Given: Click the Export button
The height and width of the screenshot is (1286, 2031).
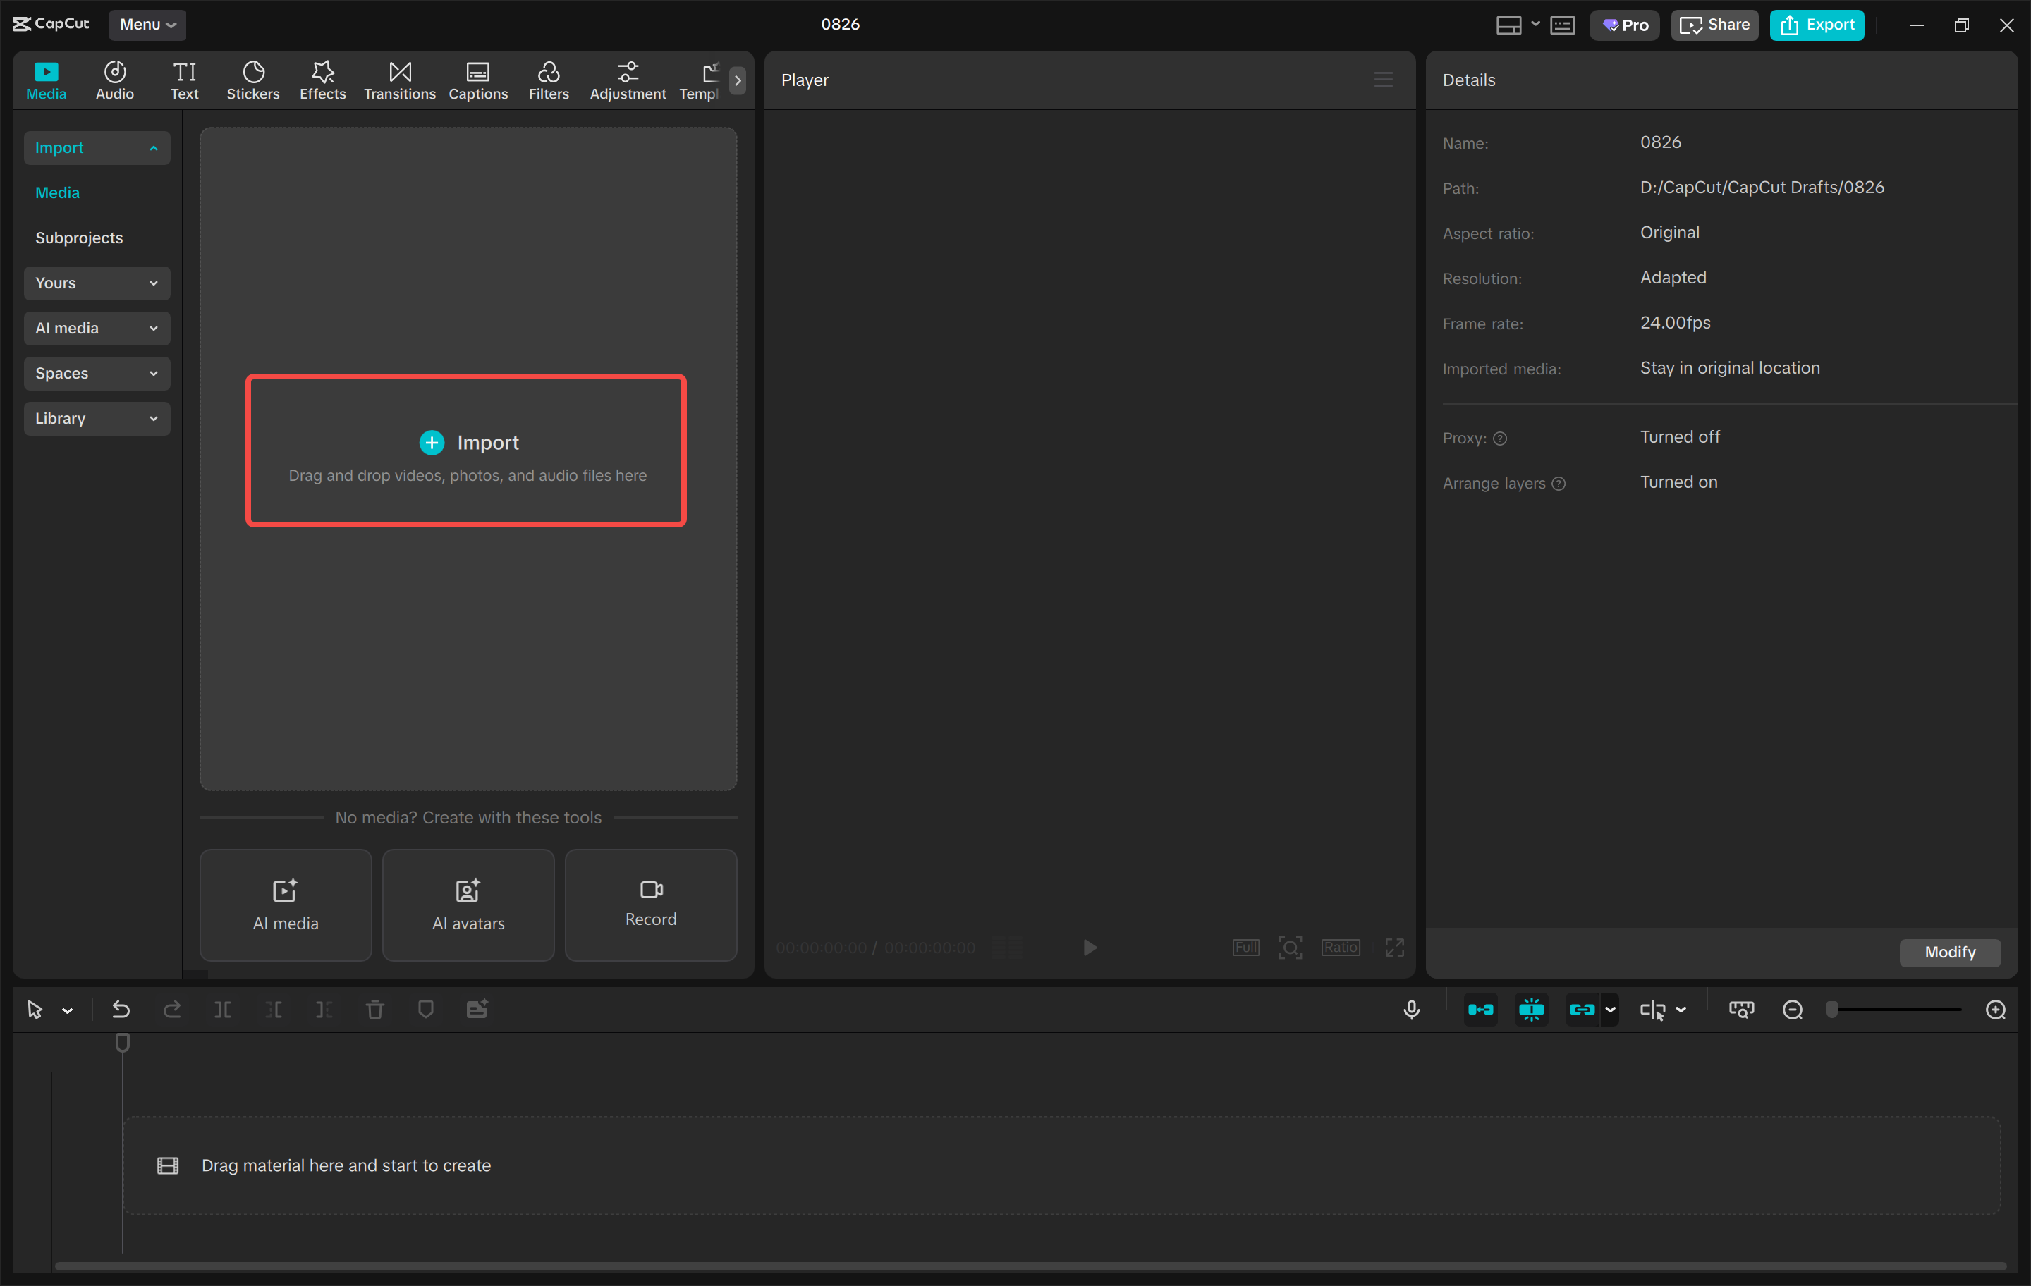Looking at the screenshot, I should point(1816,25).
